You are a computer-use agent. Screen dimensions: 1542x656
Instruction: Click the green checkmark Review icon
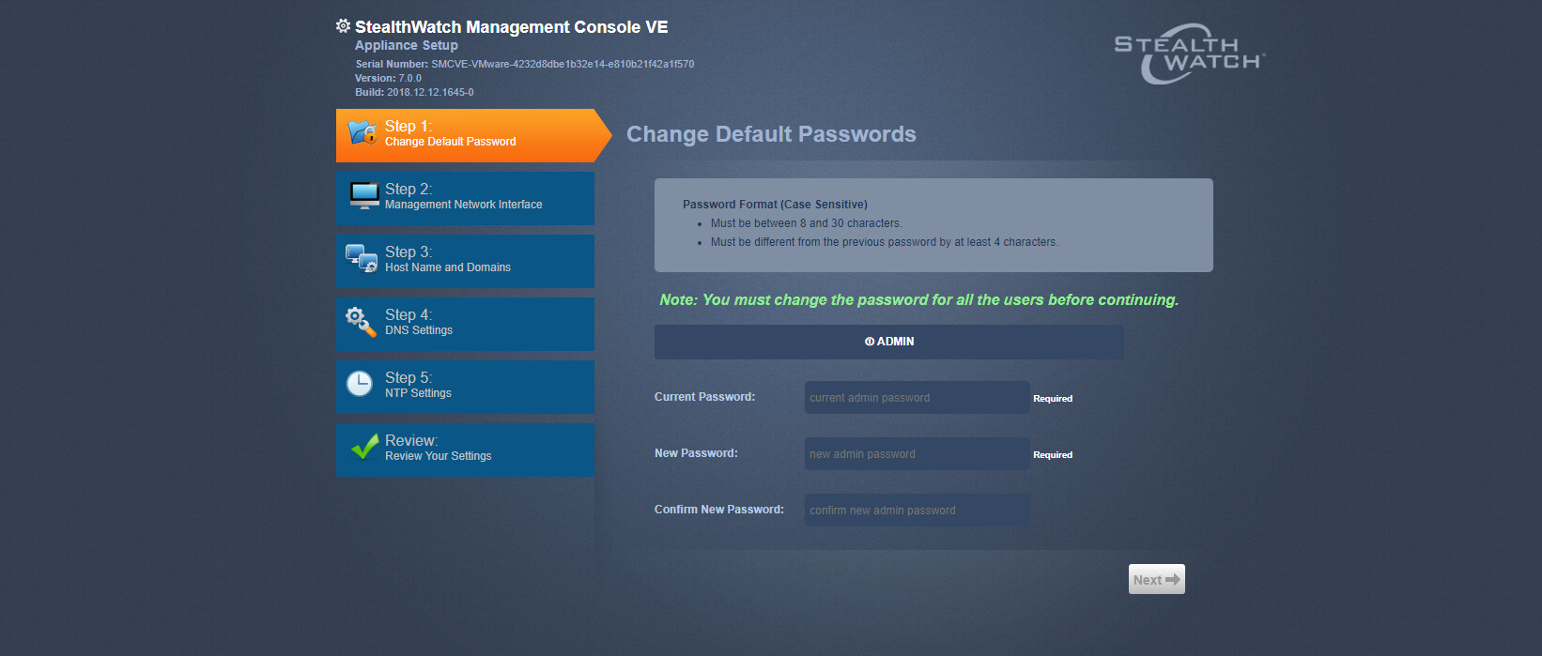pos(363,447)
